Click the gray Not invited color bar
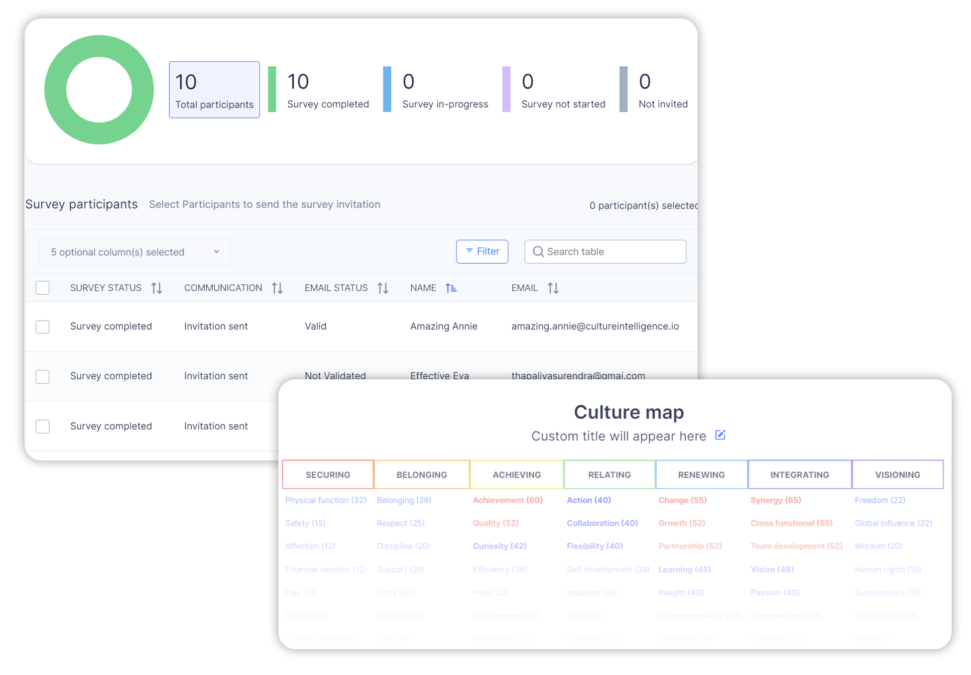The image size is (971, 675). coord(623,89)
